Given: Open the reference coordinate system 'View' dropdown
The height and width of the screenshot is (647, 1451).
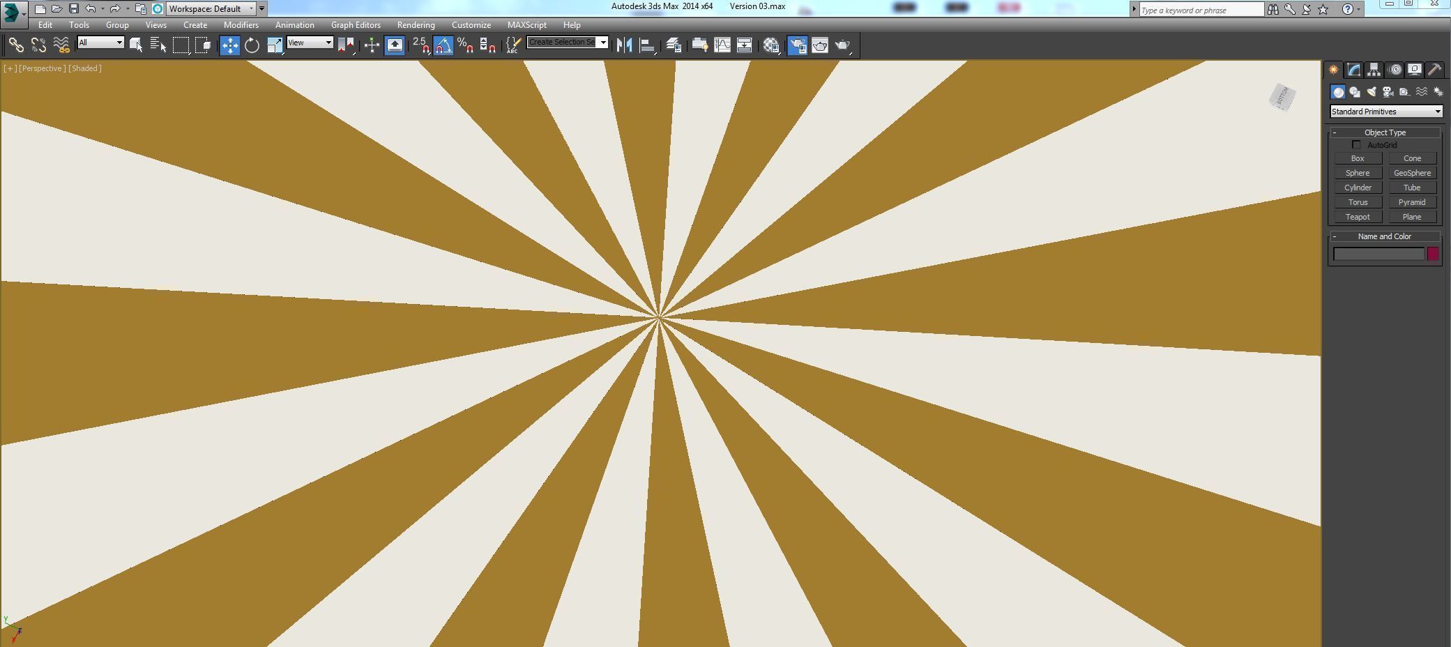Looking at the screenshot, I should [x=310, y=43].
